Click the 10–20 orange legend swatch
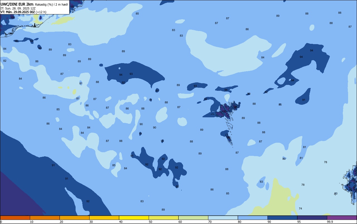 coord(45,218)
